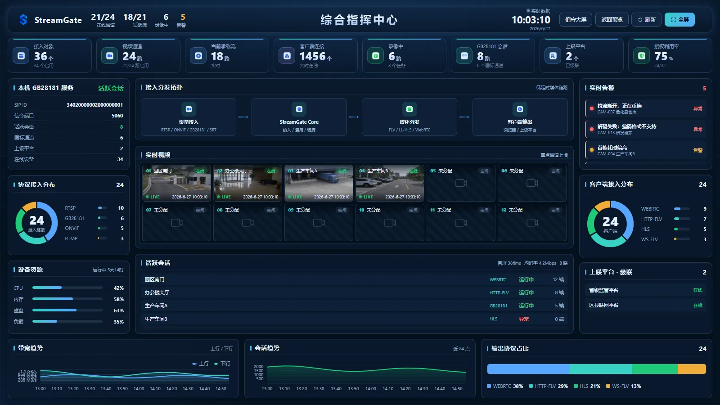Click the StreamGate logo icon
Viewport: 720px width, 405px height.
pyautogui.click(x=23, y=20)
